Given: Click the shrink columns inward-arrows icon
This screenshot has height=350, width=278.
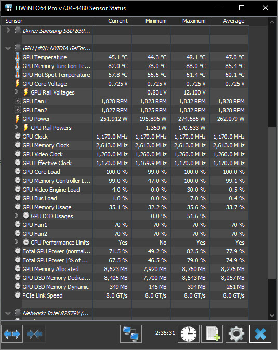Looking at the screenshot, I should coord(34,333).
